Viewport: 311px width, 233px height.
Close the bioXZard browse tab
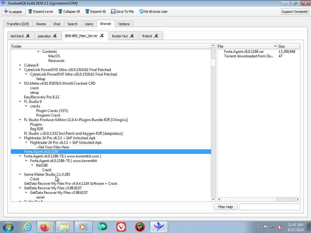point(28,36)
